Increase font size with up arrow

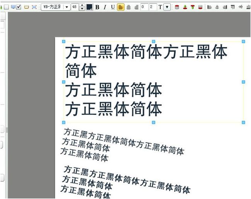coord(82,5)
